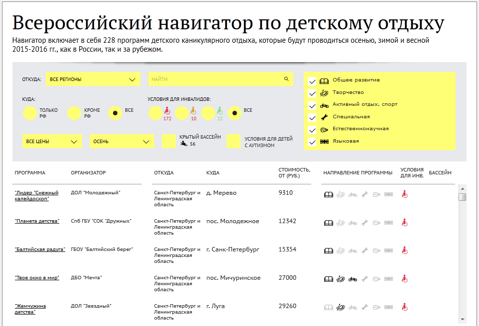Click the price 27000
This screenshot has width=479, height=326.
pos(287,277)
